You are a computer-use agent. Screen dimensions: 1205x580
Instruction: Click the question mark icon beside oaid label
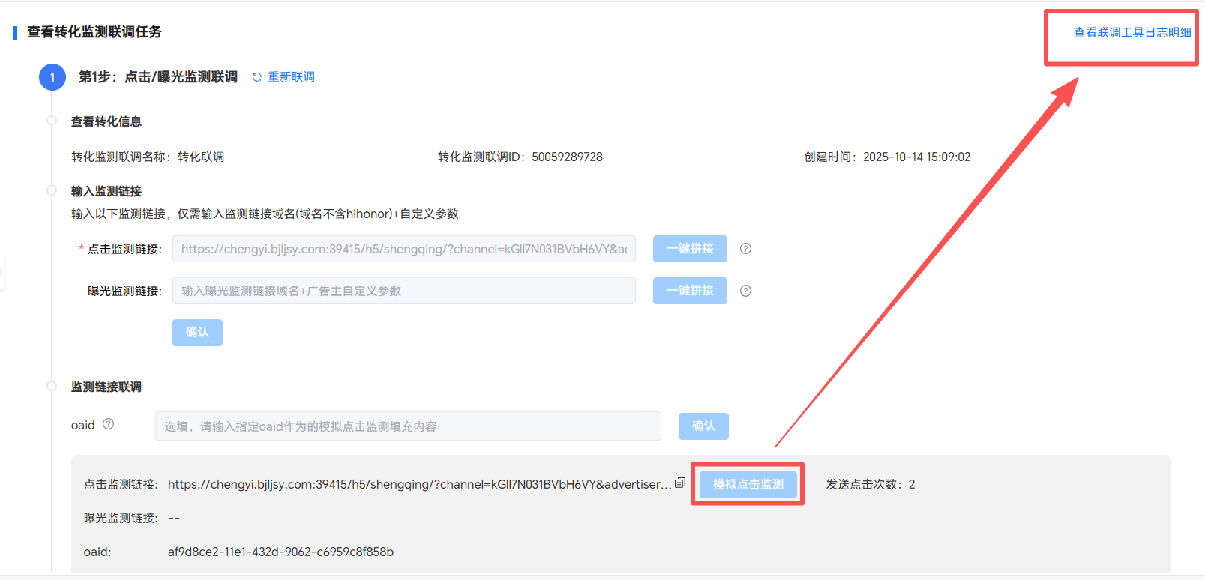[109, 424]
